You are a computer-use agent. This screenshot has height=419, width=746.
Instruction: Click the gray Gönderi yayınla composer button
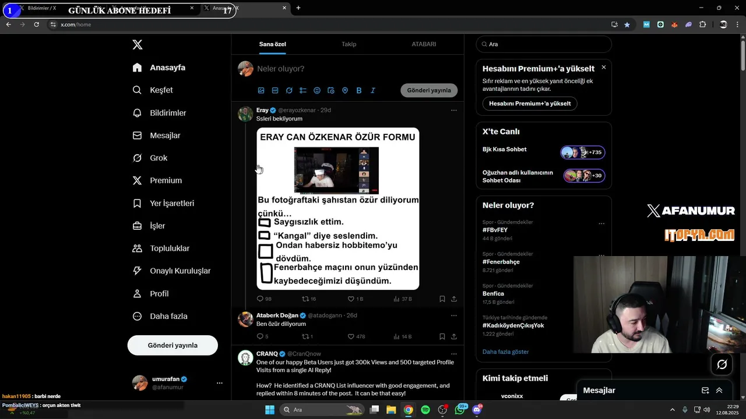429,90
